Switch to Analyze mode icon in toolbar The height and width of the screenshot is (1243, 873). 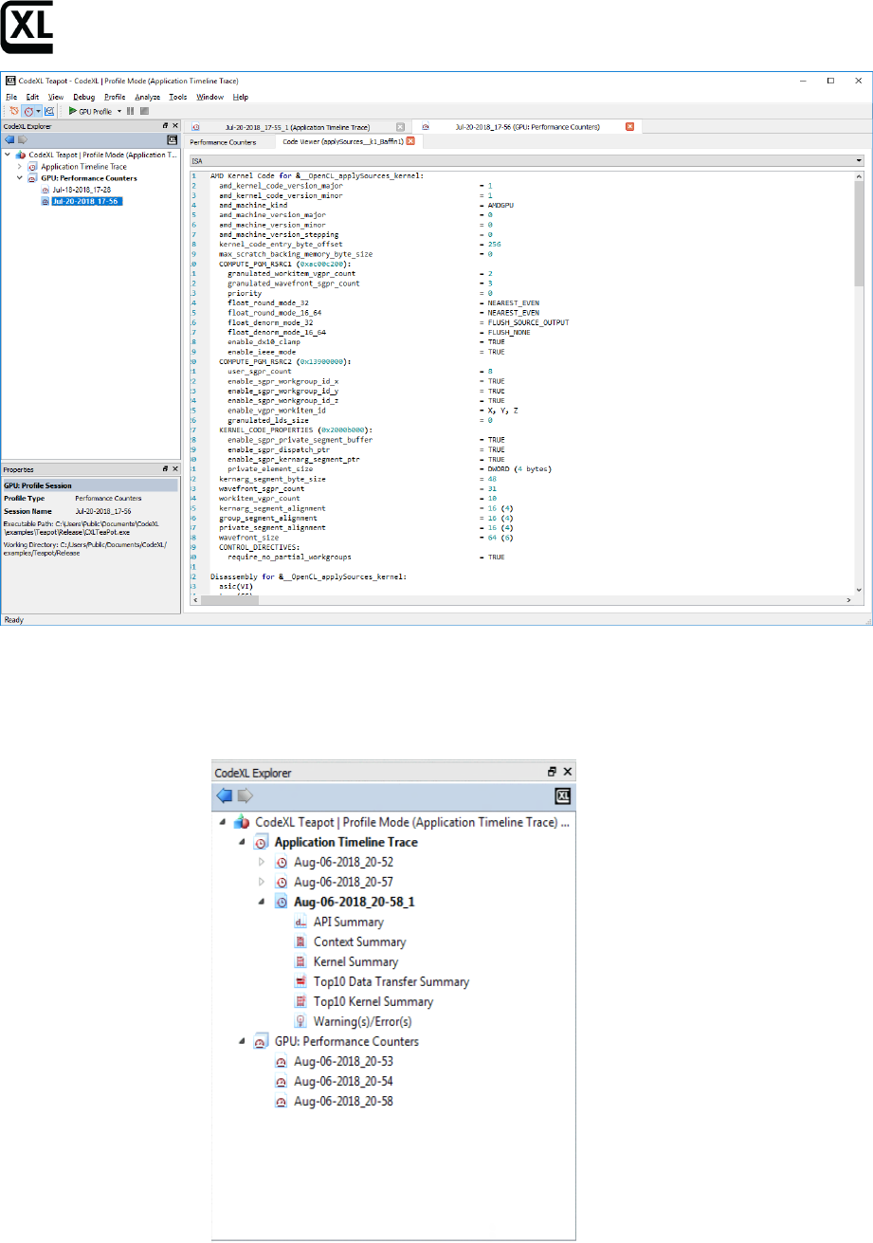click(x=49, y=111)
